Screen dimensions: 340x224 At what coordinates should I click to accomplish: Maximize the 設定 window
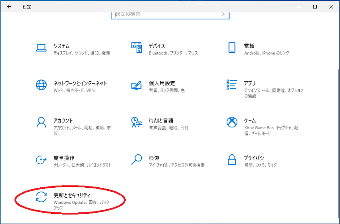click(x=315, y=7)
